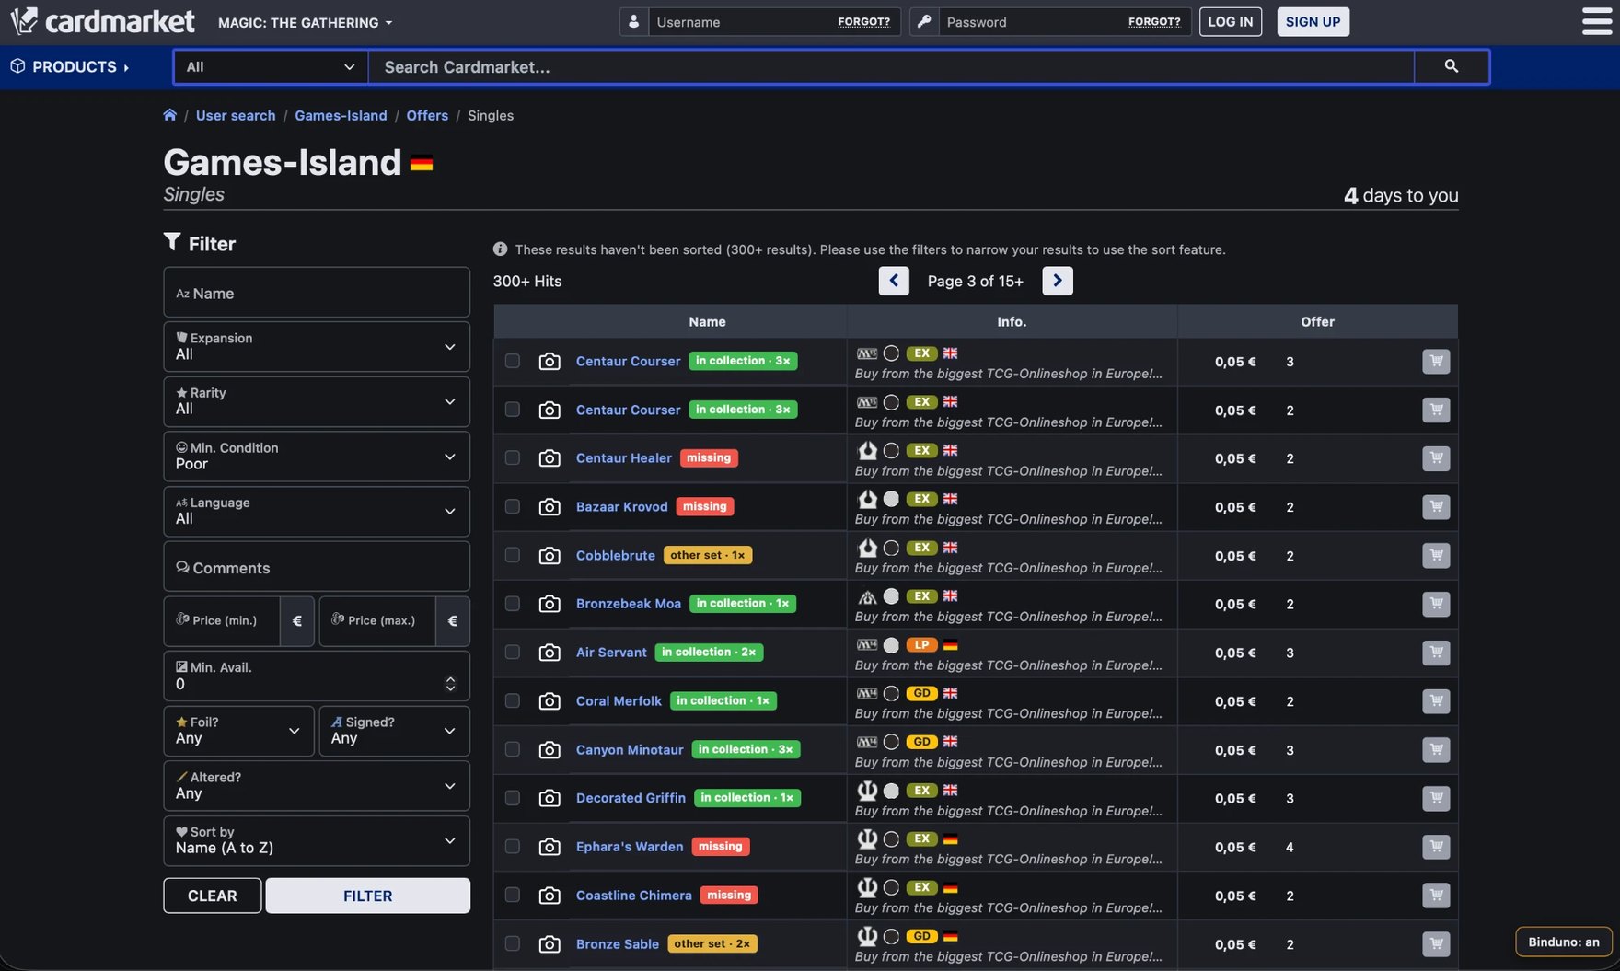
Task: Show card image for Bazaar Krovod
Action: tap(550, 507)
